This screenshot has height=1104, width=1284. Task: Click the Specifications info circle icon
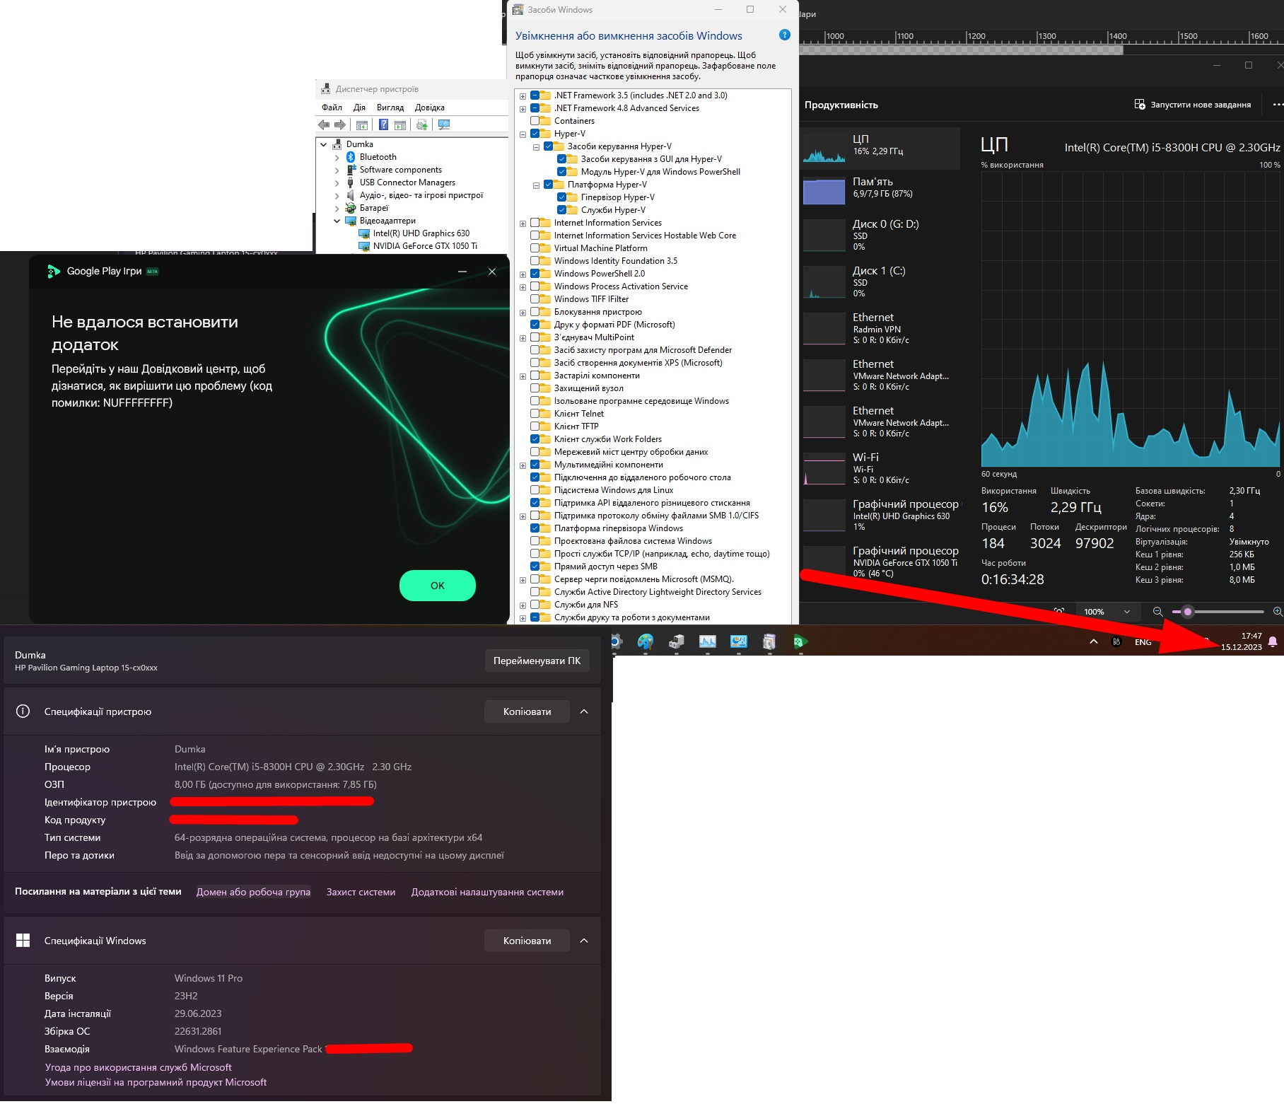(23, 711)
